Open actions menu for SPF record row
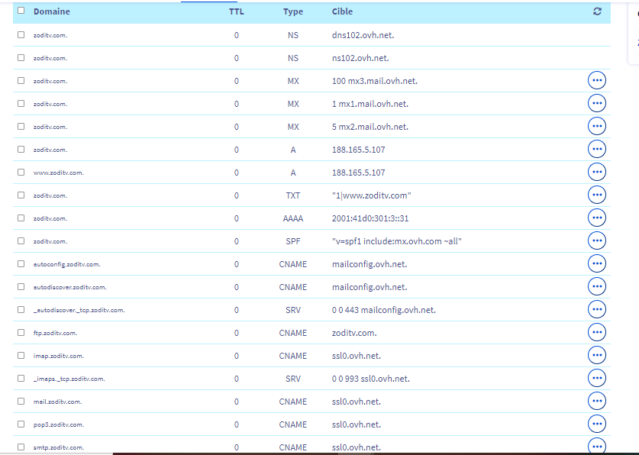The height and width of the screenshot is (455, 639). [x=597, y=241]
